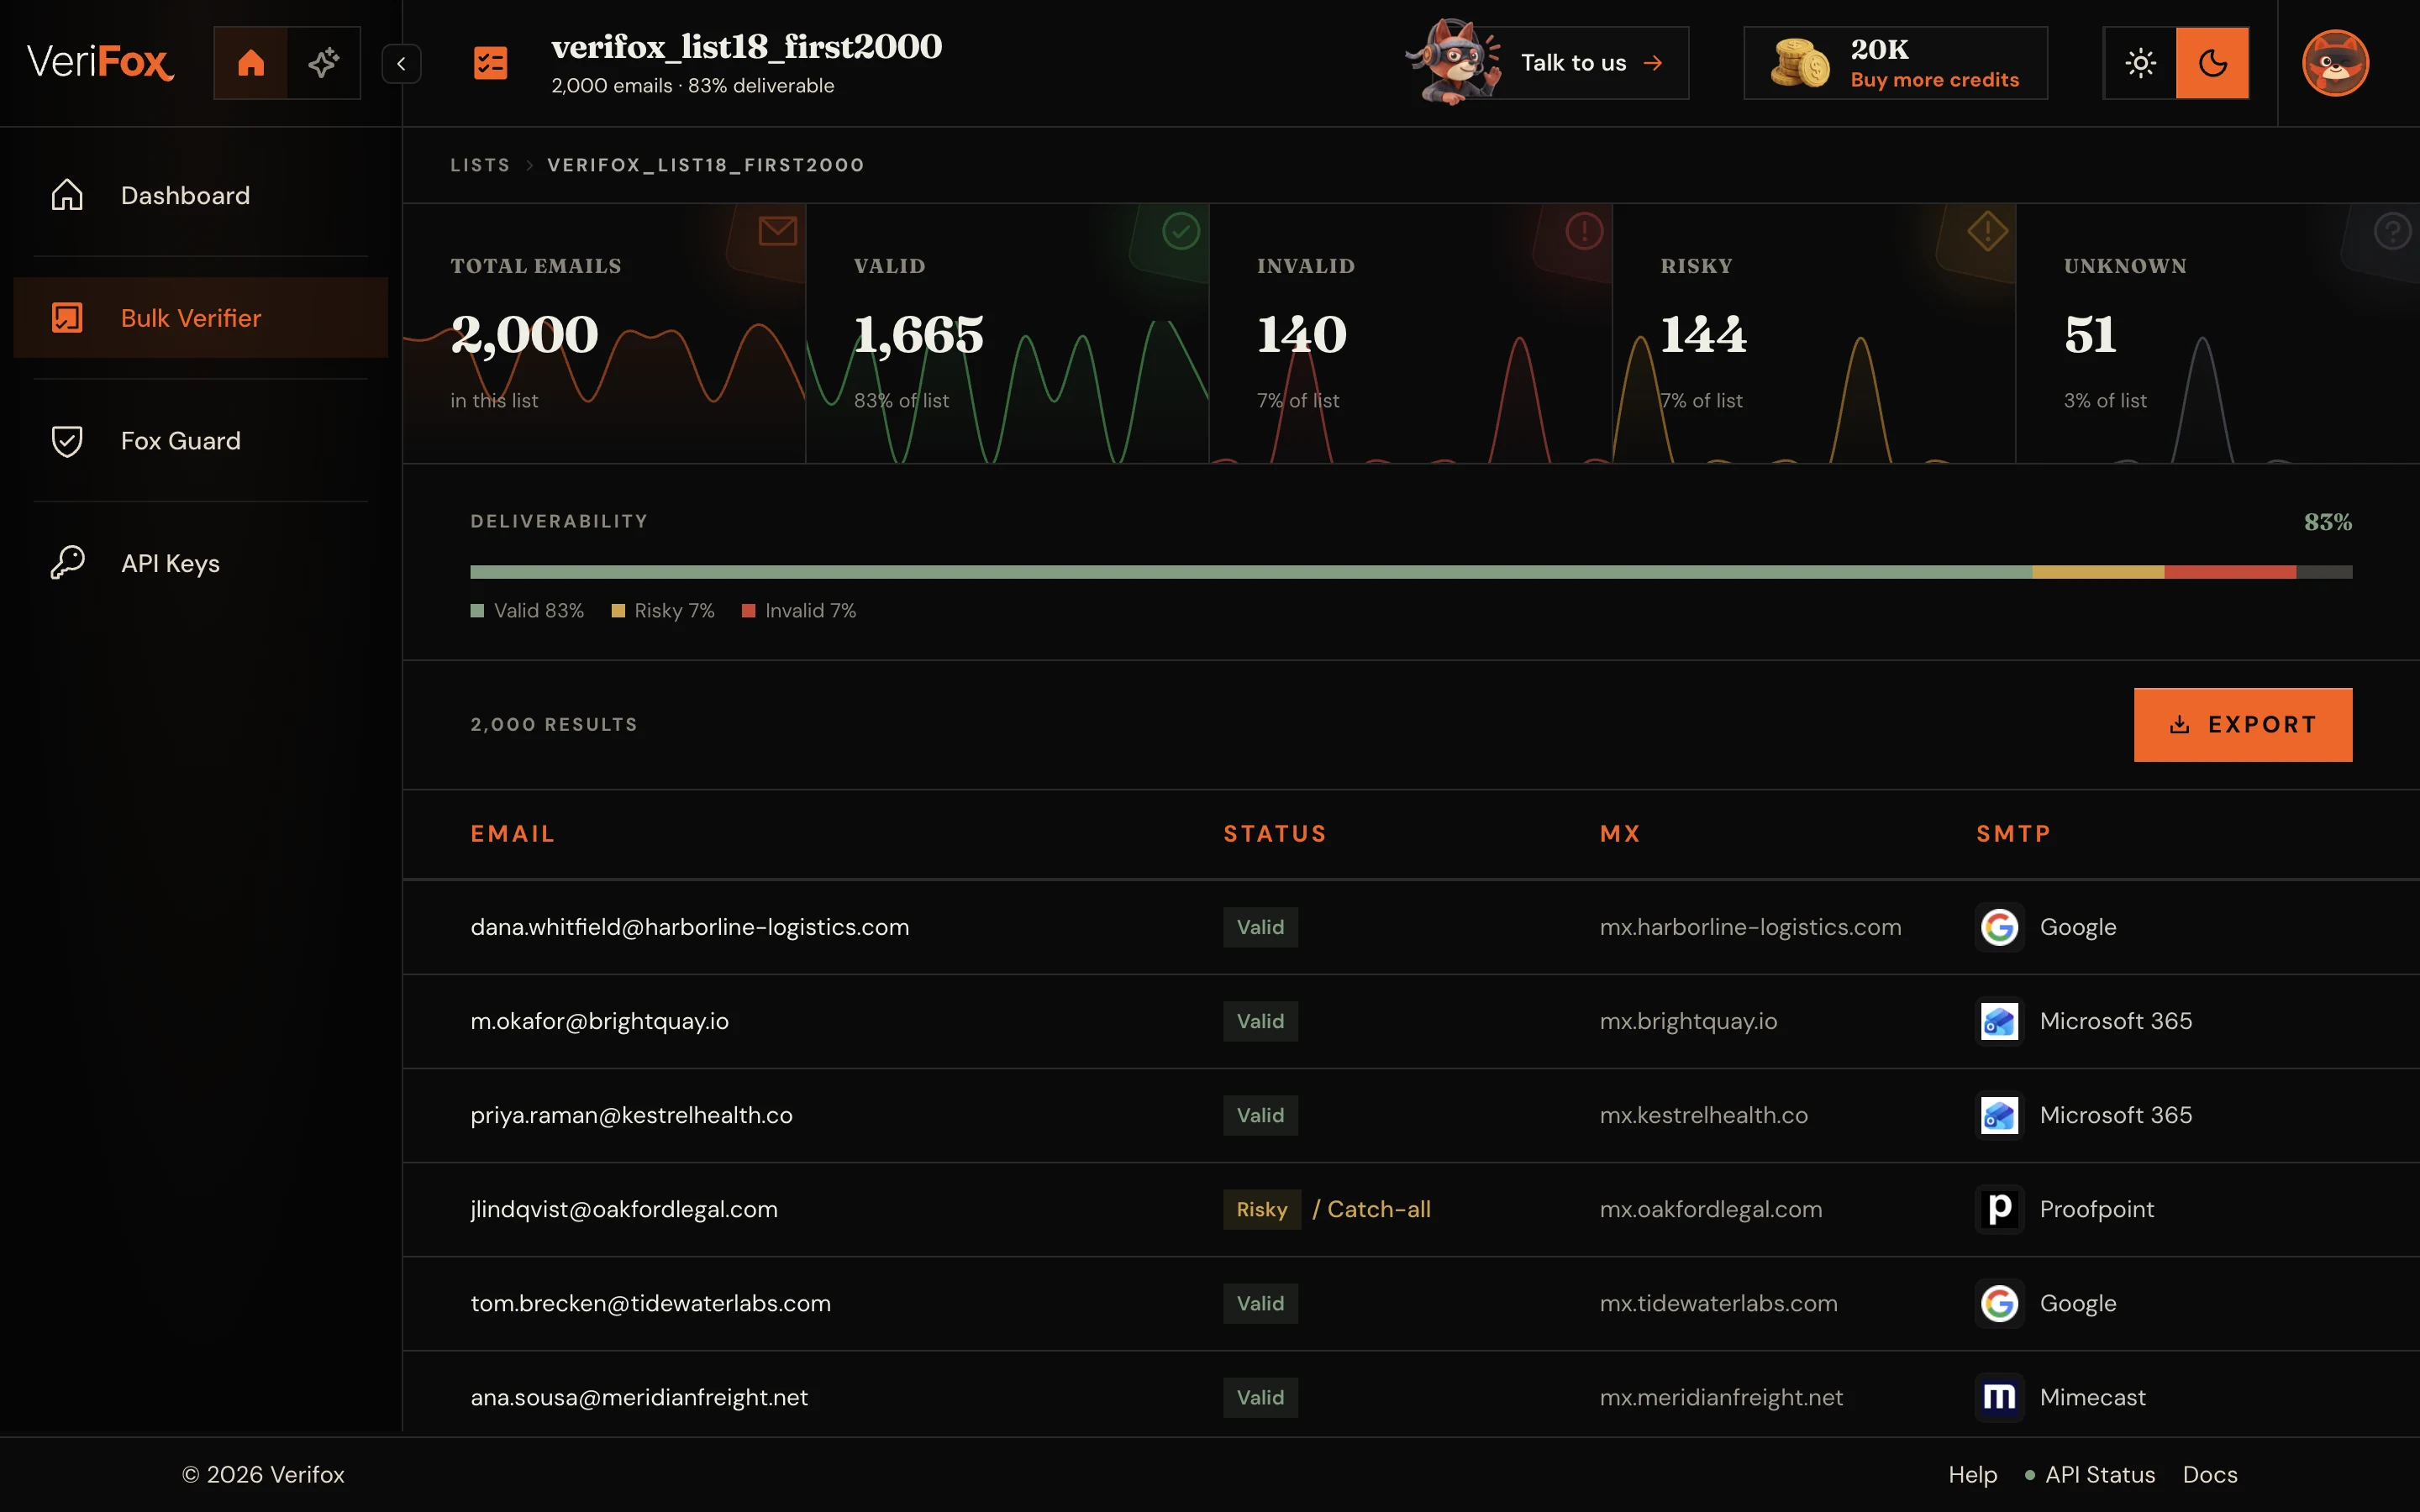The image size is (2420, 1512).
Task: Select Bulk Verifier menu item
Action: 201,318
